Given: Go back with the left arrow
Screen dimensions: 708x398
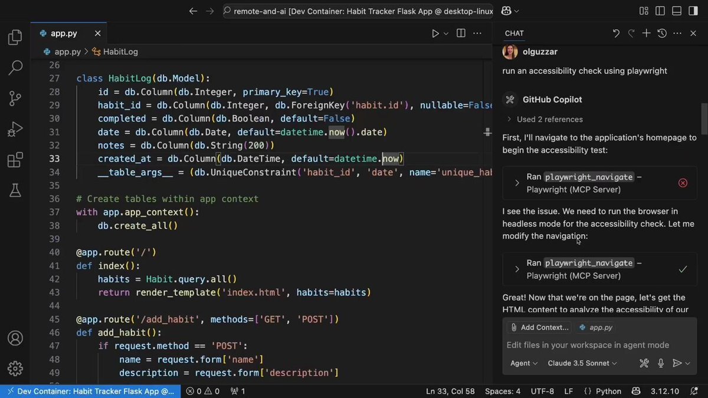Looking at the screenshot, I should pyautogui.click(x=193, y=11).
